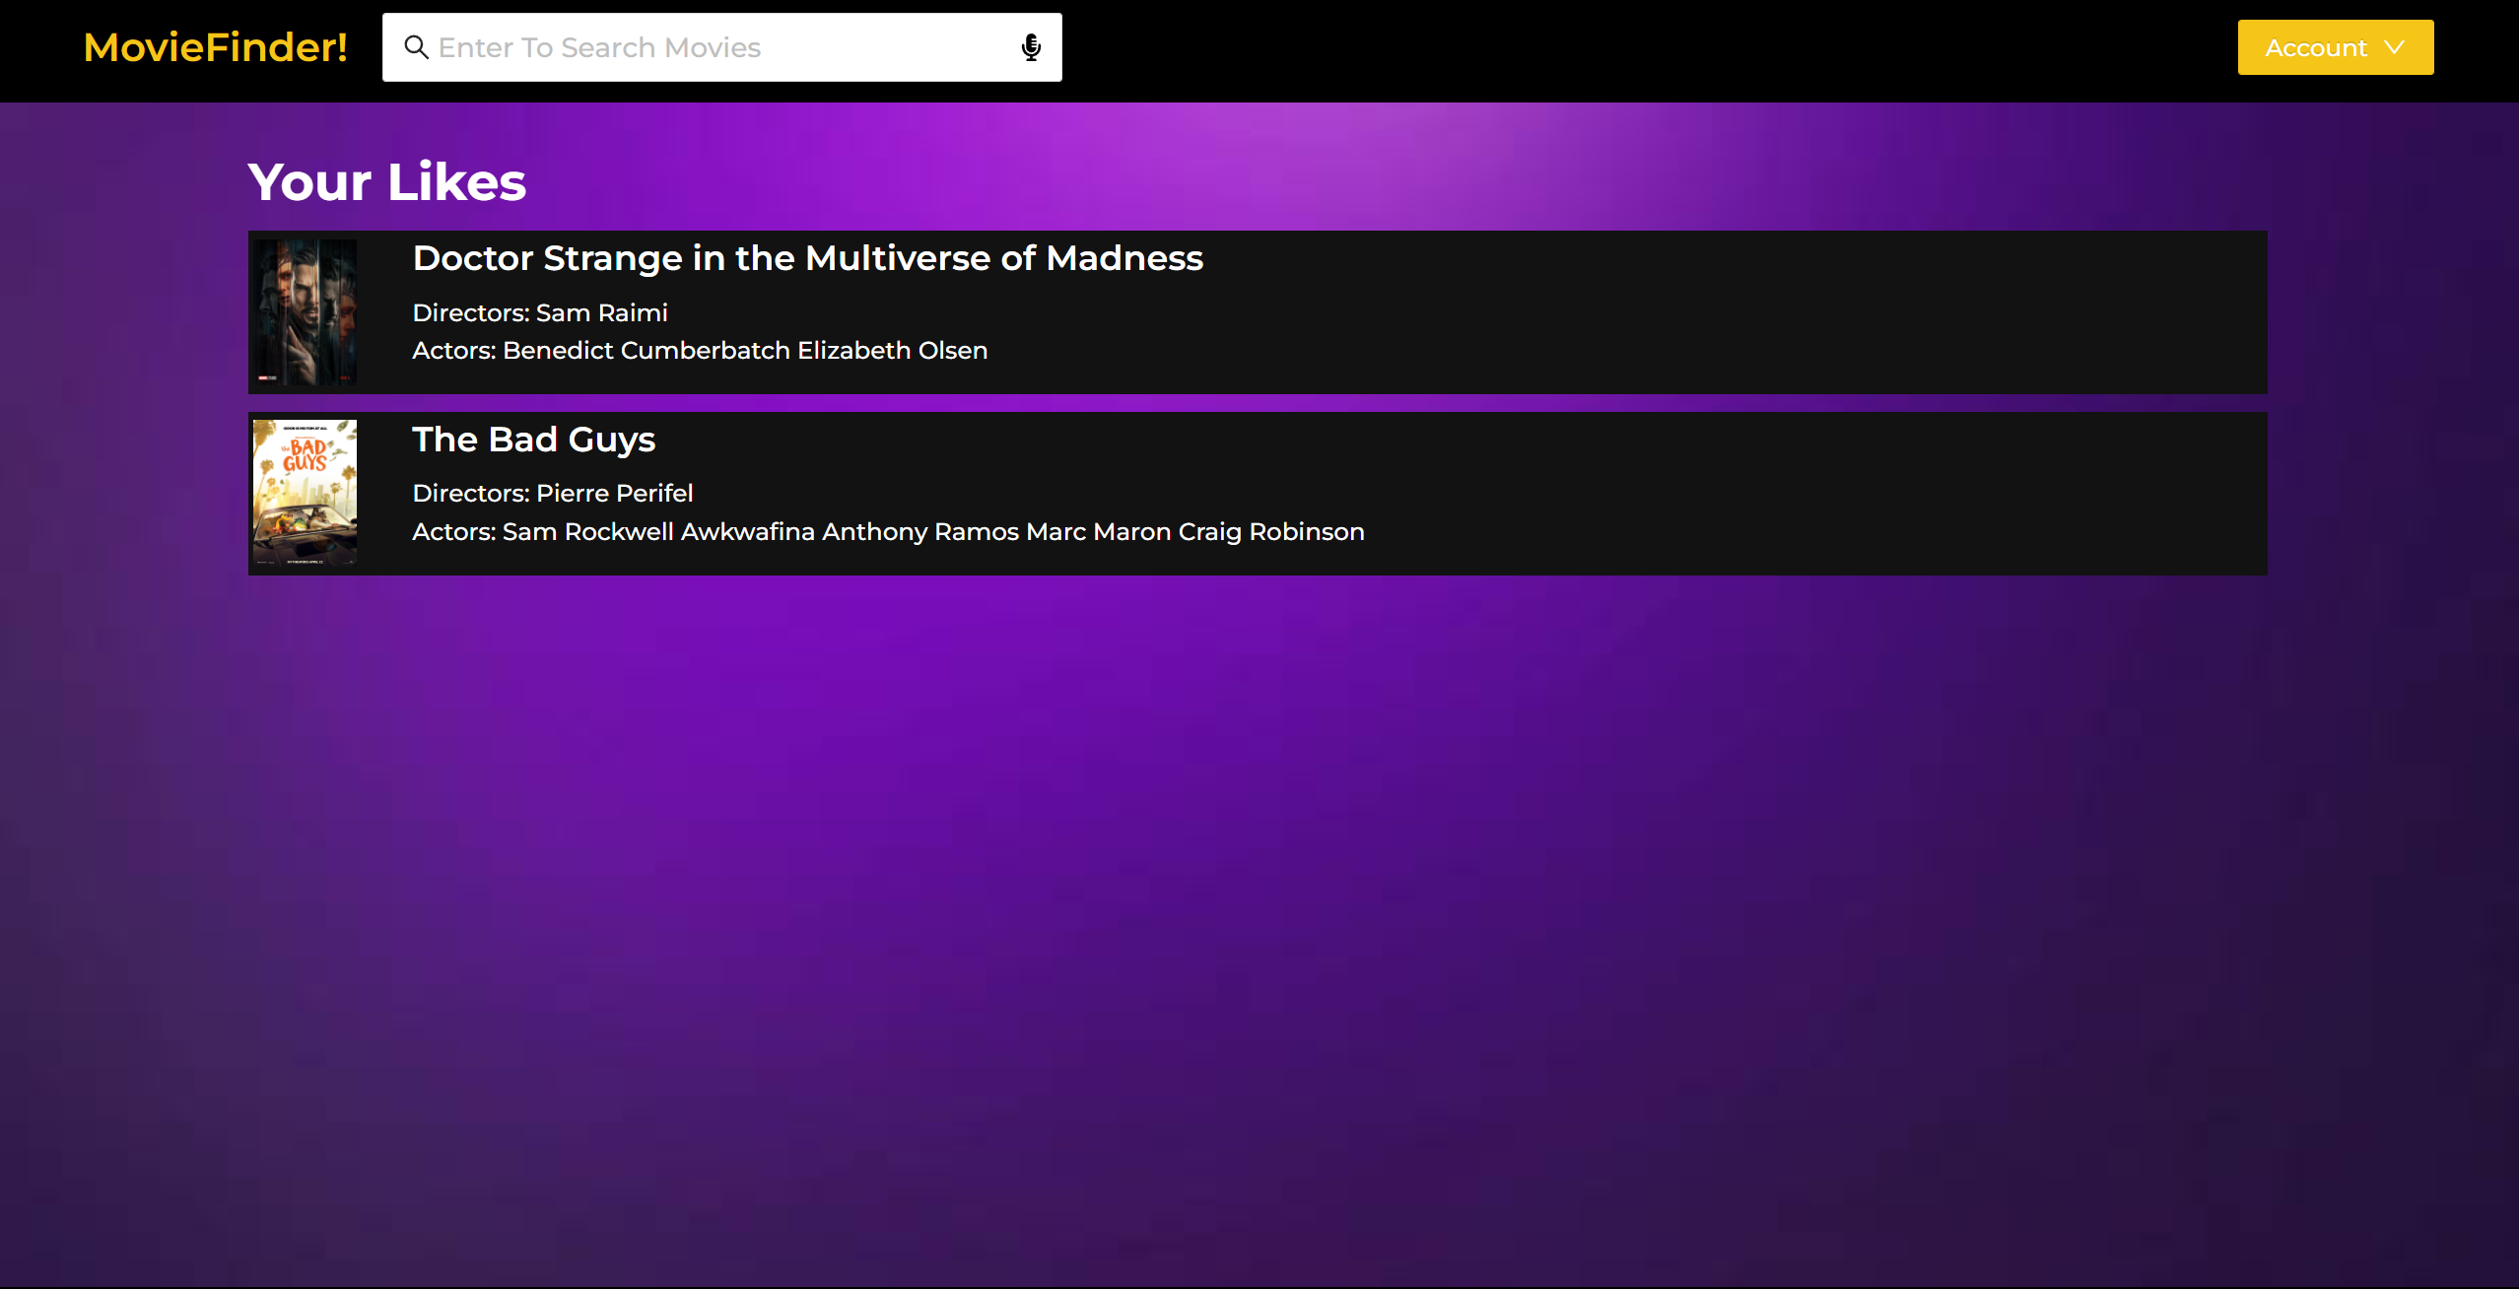
Task: Click Directors: Pierre Perifel text
Action: [552, 493]
